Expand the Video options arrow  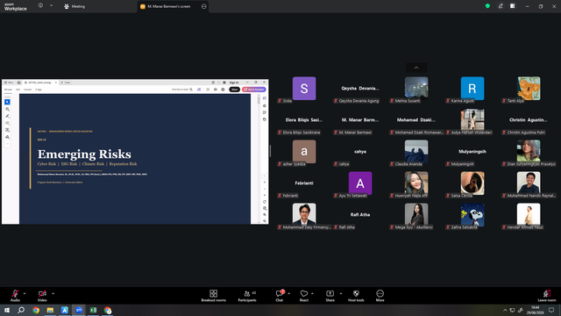click(x=53, y=293)
